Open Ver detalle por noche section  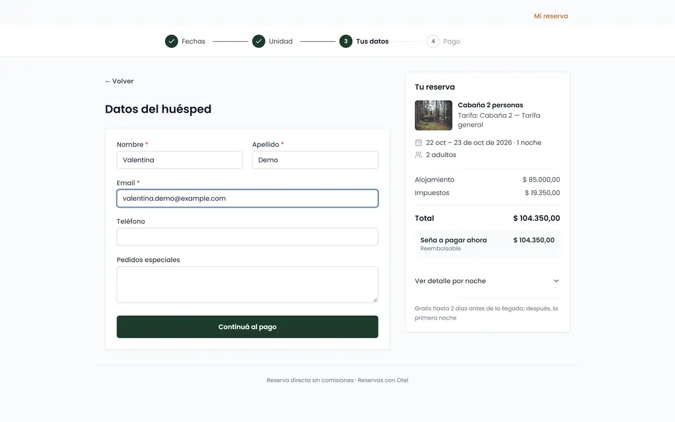(487, 281)
